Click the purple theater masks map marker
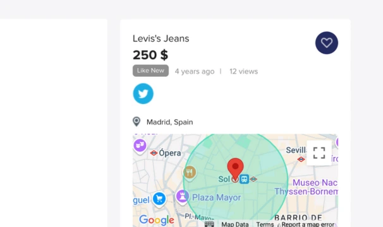This screenshot has height=227, width=383. [140, 146]
